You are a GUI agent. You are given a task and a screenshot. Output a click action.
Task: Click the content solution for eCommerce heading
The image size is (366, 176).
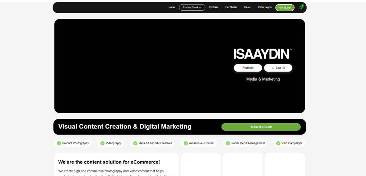pyautogui.click(x=109, y=162)
